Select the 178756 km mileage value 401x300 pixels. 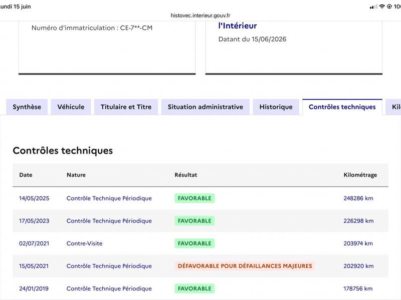pyautogui.click(x=358, y=288)
